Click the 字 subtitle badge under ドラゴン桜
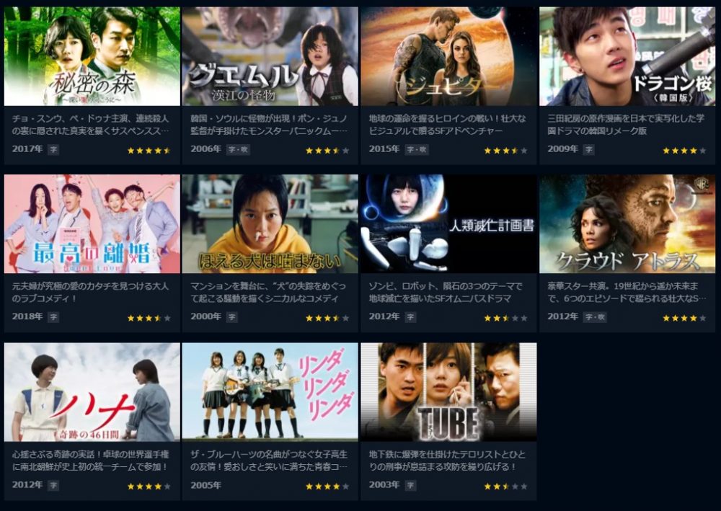Screen dimensions: 721x511 click(x=588, y=149)
